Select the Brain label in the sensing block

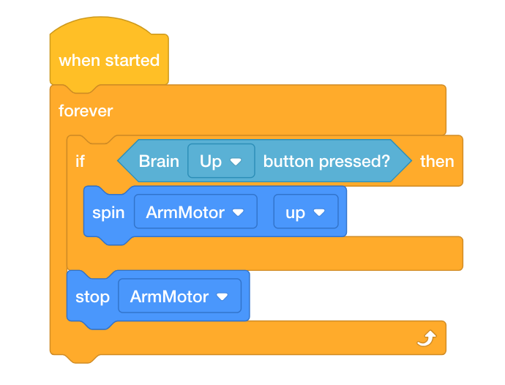click(159, 161)
